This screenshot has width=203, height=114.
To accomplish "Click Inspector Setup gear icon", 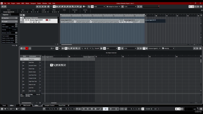I will point(16,45).
